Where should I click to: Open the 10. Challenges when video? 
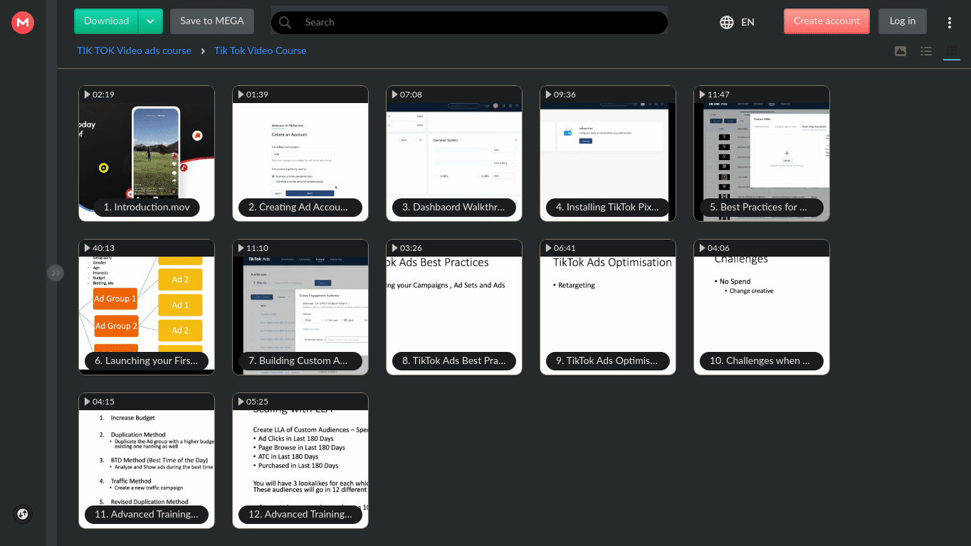pos(762,307)
